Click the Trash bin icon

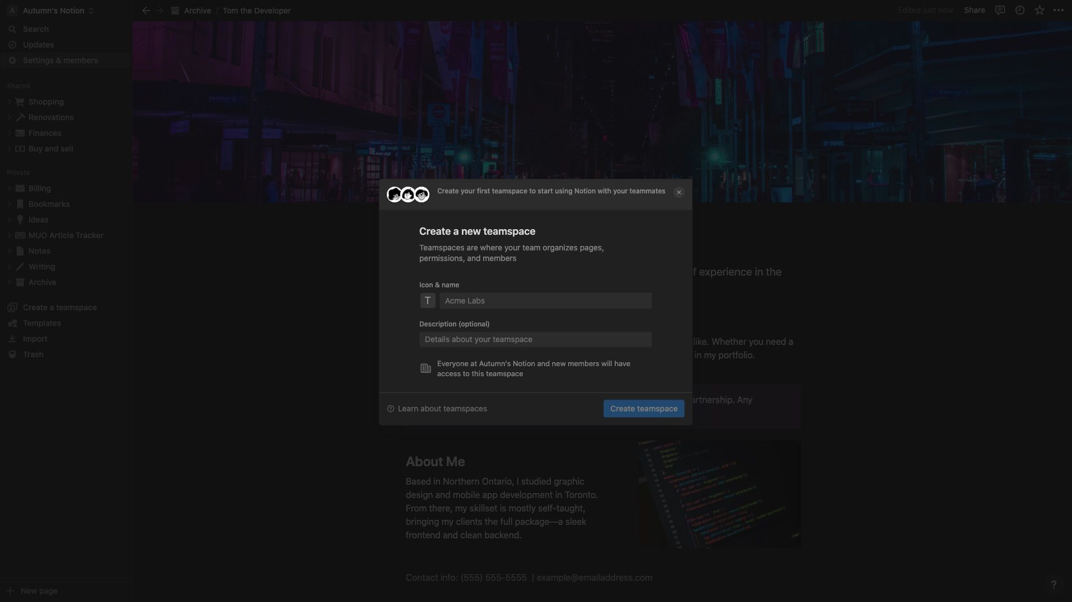click(x=12, y=354)
